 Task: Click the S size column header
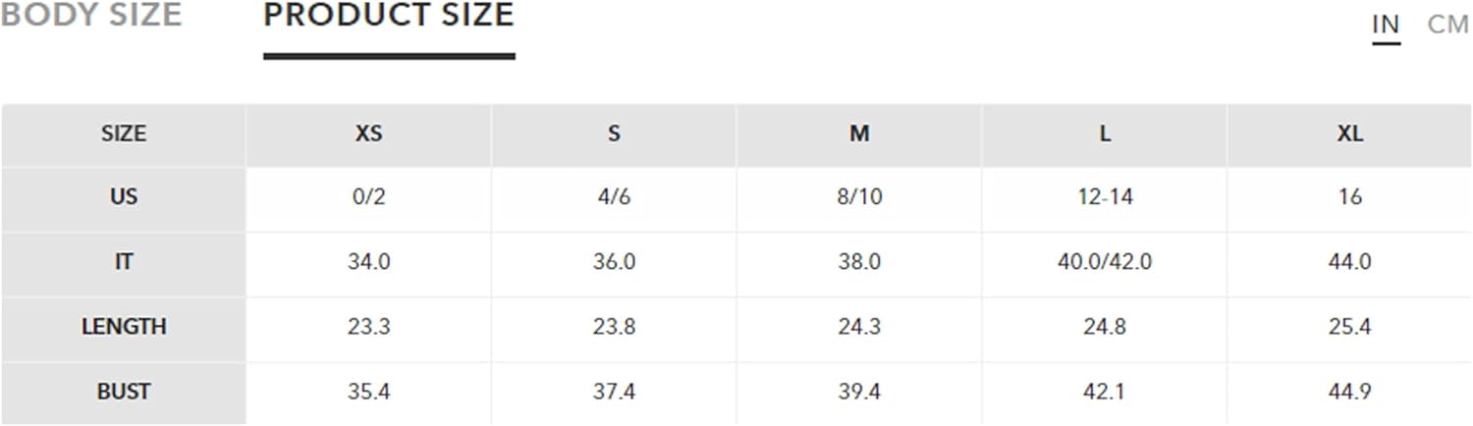tap(614, 134)
